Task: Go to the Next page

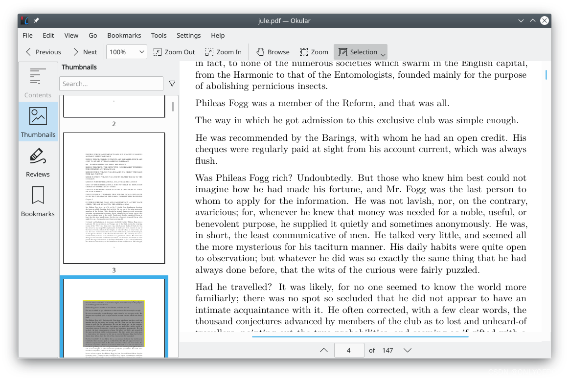Action: pos(85,52)
